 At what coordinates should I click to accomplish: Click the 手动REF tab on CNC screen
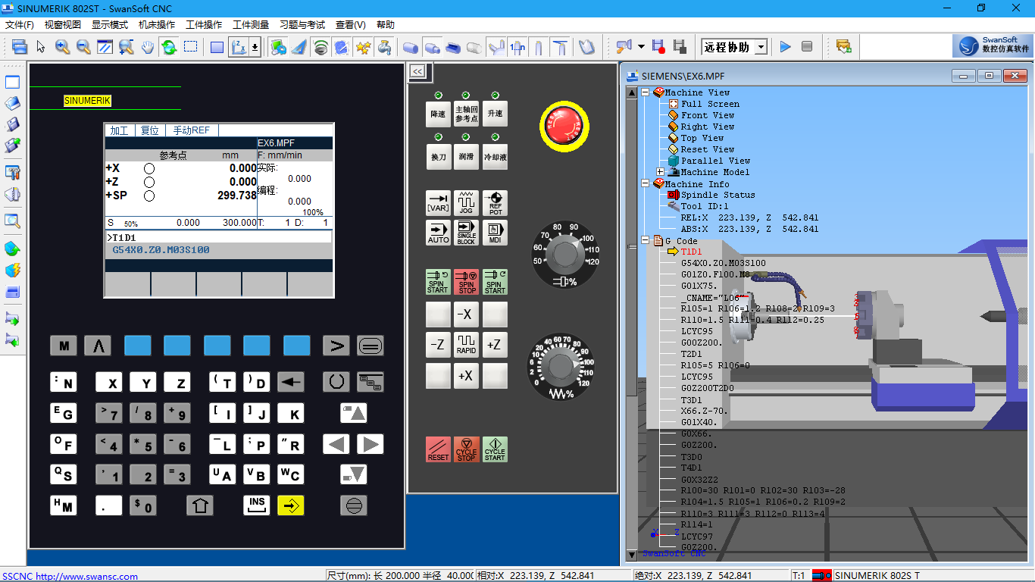[x=191, y=130]
